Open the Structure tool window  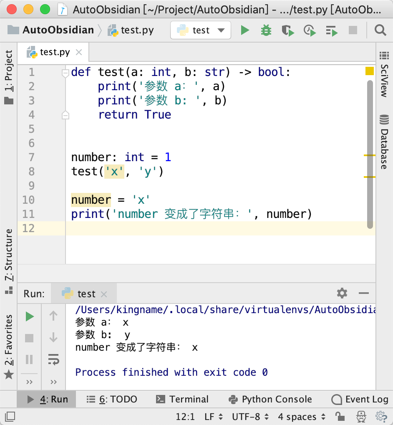click(x=9, y=261)
